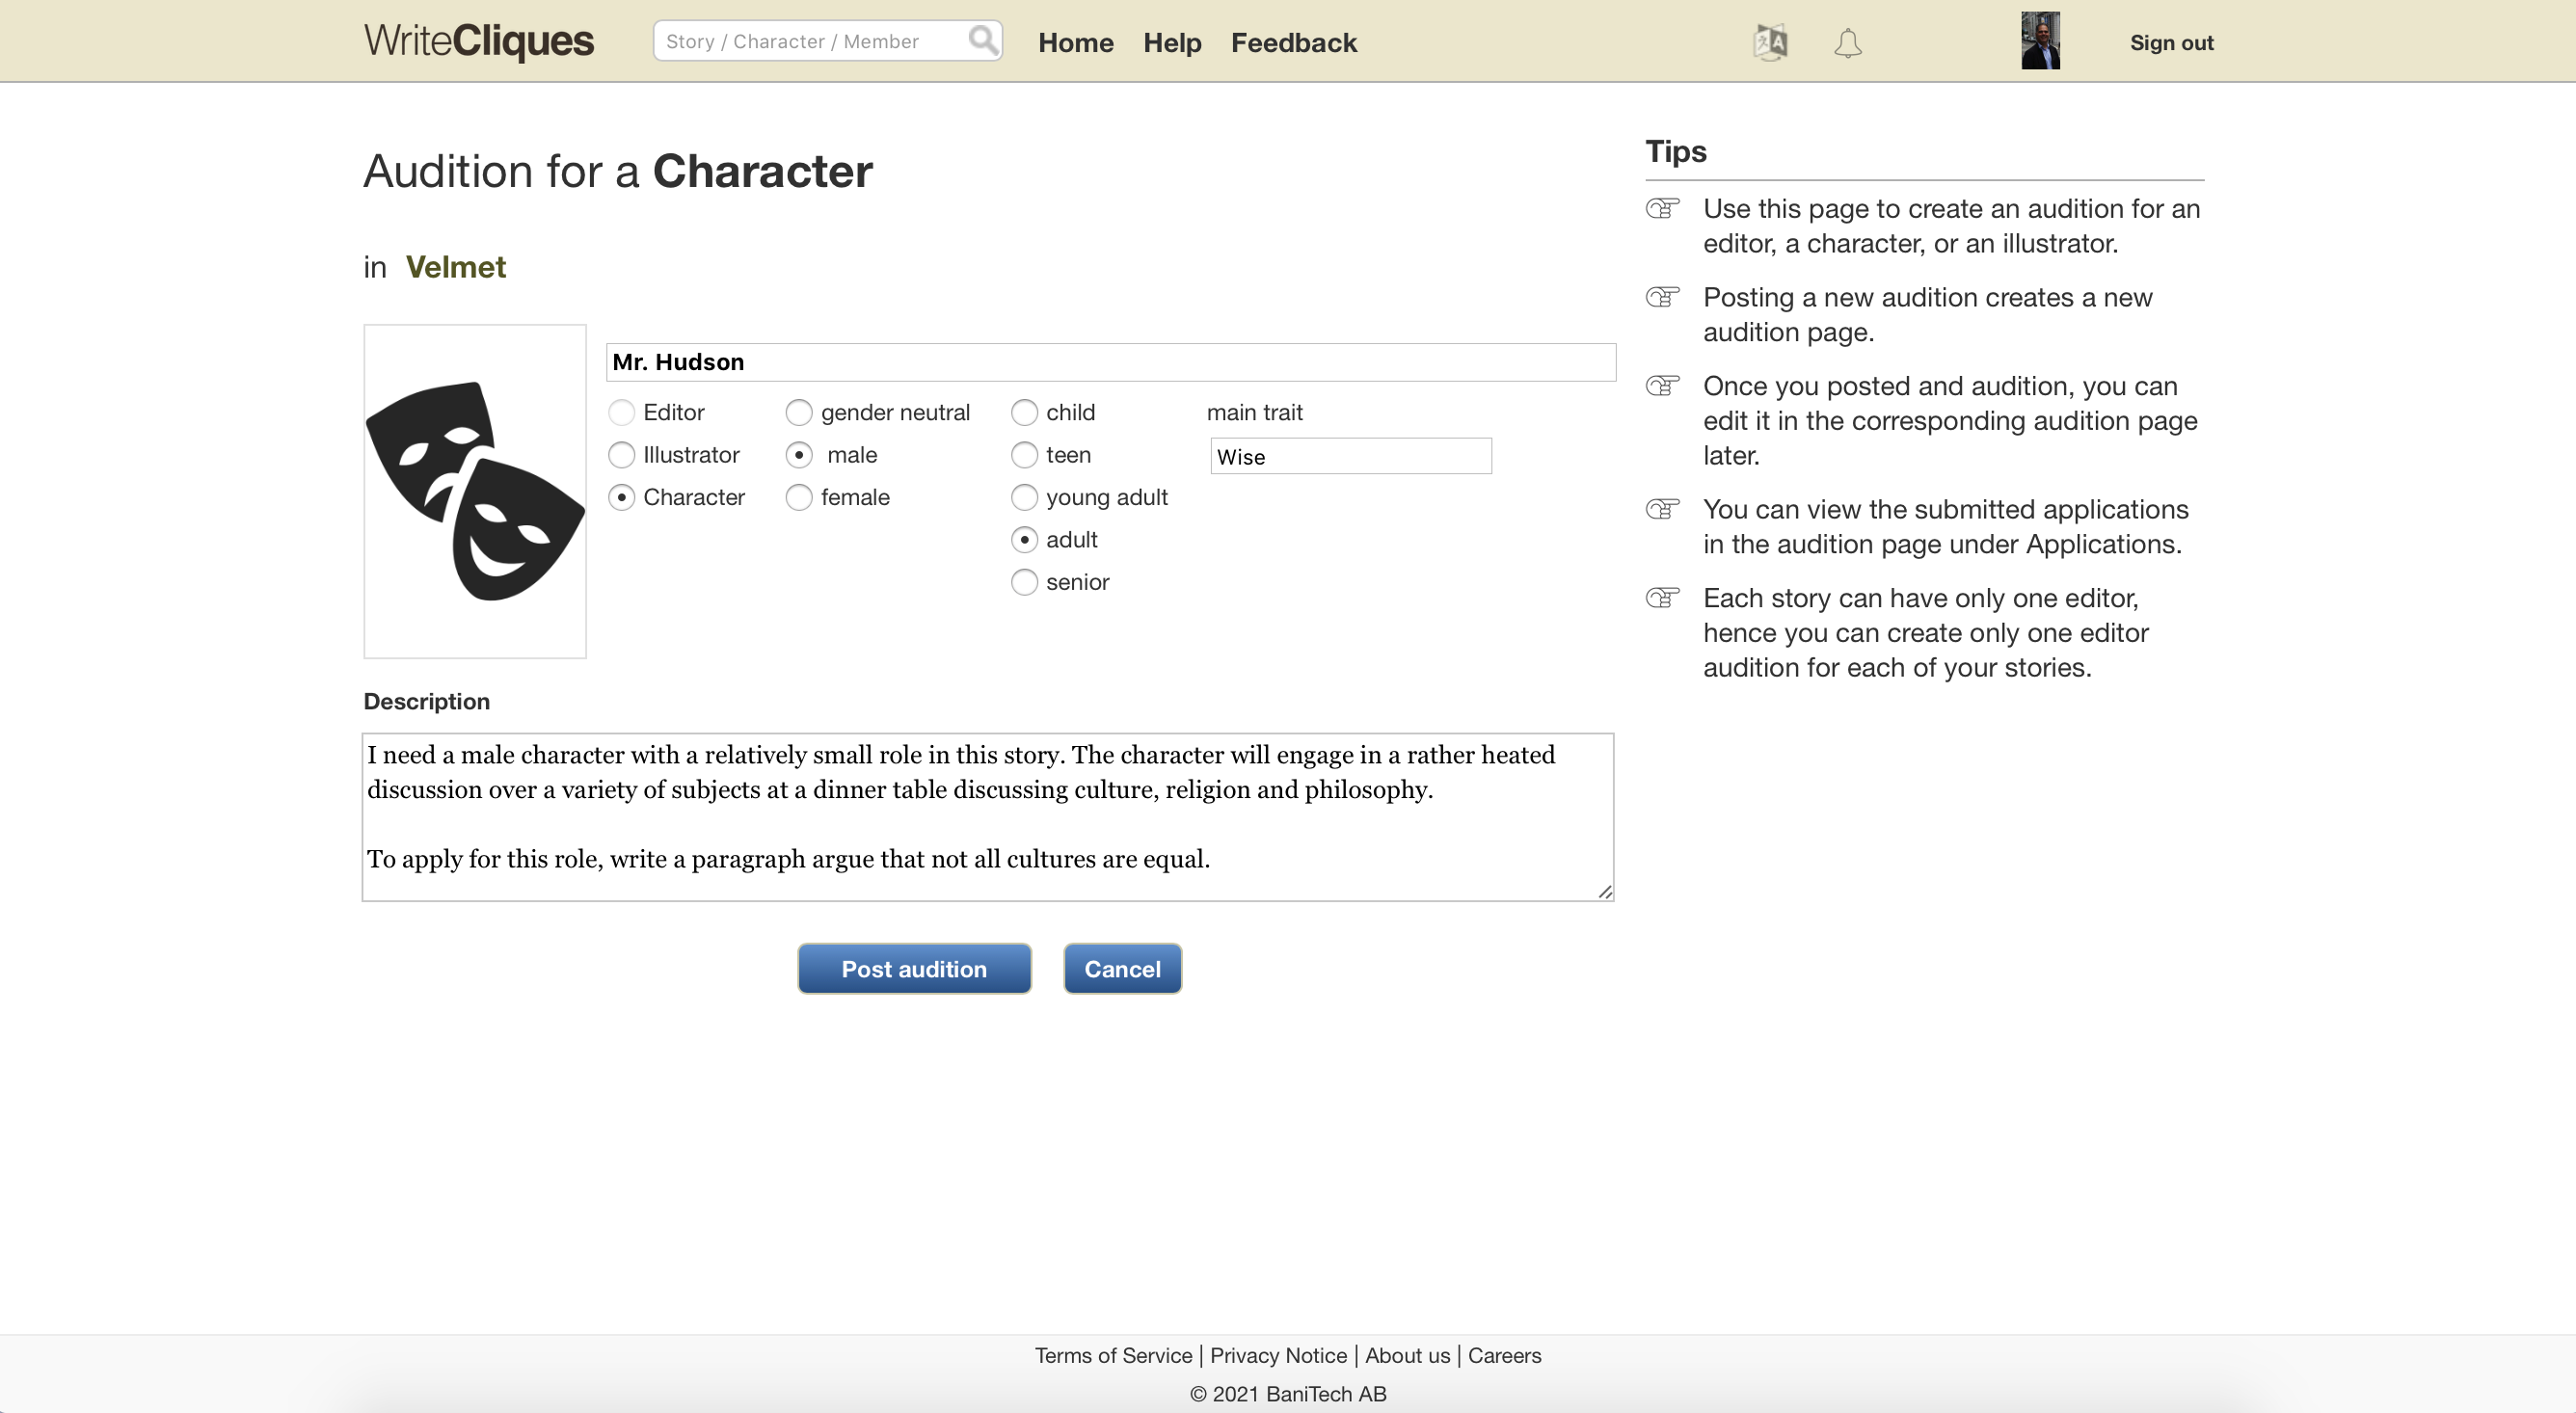The height and width of the screenshot is (1413, 2576).
Task: Open the Feedback menu item
Action: tap(1293, 43)
